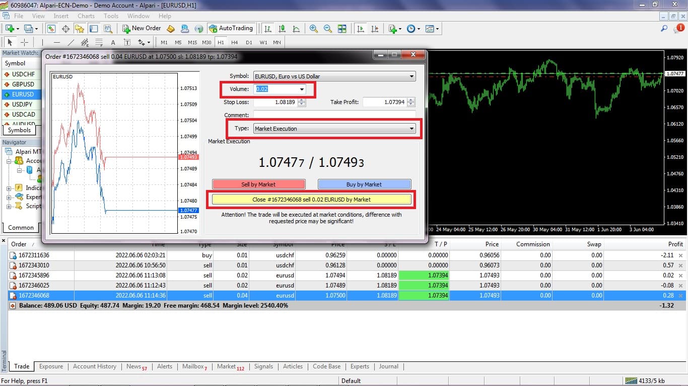Open MetaEditor with the yellow book icon
The image size is (688, 386).
click(171, 29)
